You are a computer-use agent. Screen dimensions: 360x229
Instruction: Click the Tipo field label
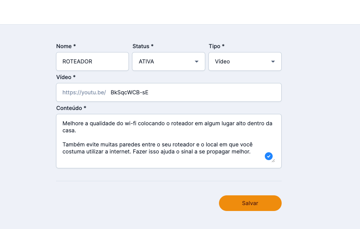[216, 46]
